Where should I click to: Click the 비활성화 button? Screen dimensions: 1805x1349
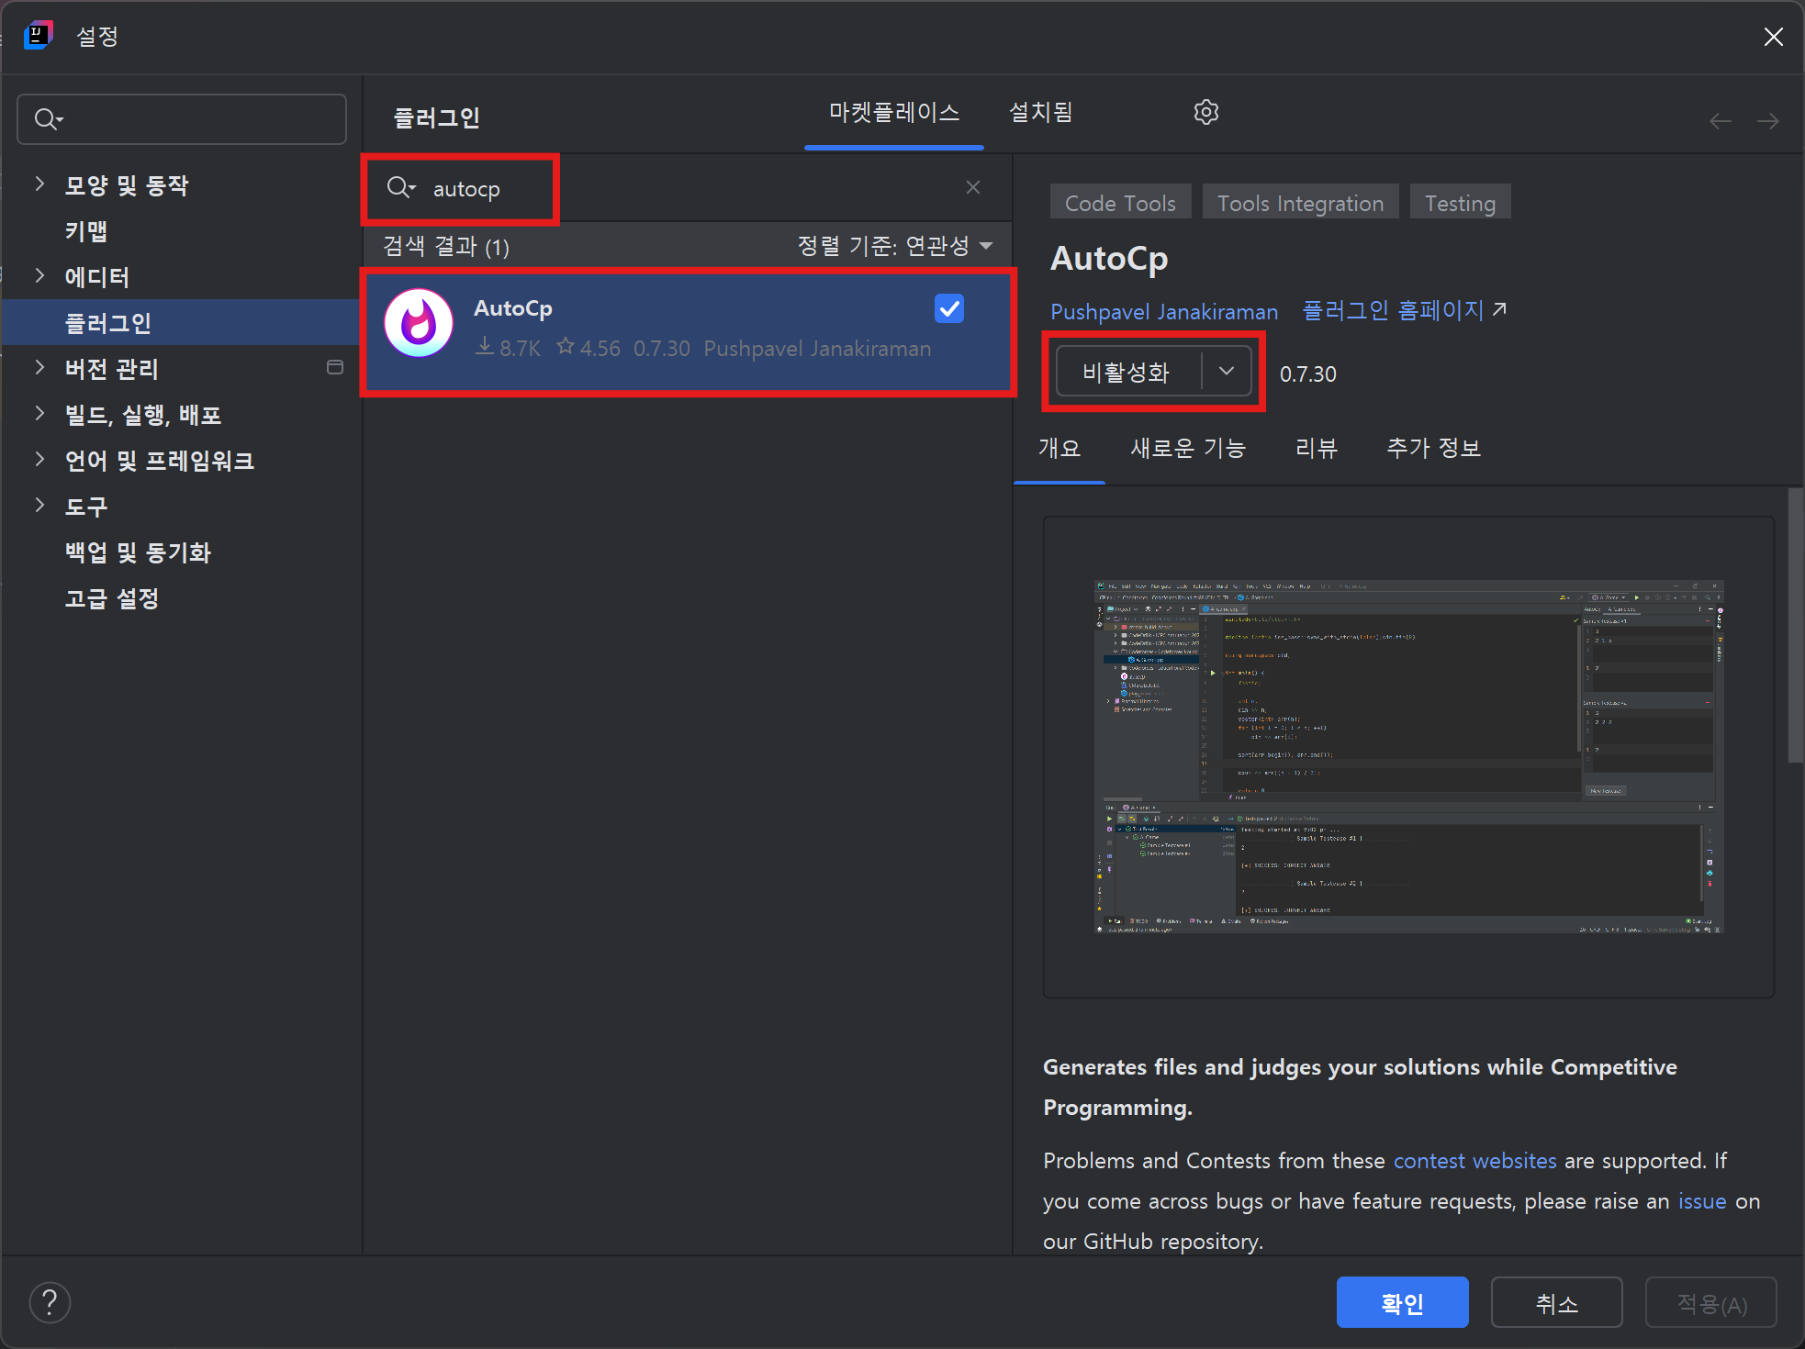pos(1127,371)
